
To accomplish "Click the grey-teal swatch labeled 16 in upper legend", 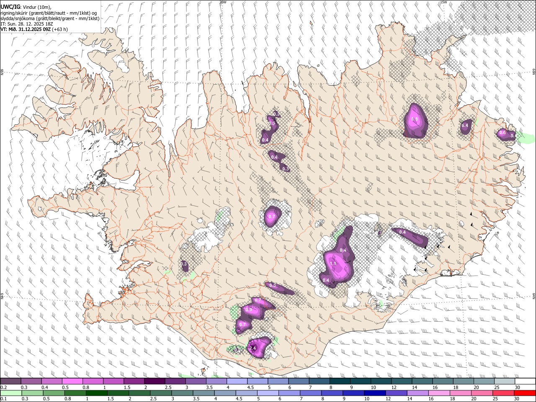I will tap(443, 381).
